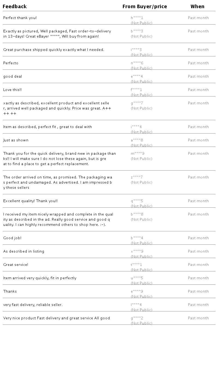Click buyer g****2 username

click(x=137, y=318)
